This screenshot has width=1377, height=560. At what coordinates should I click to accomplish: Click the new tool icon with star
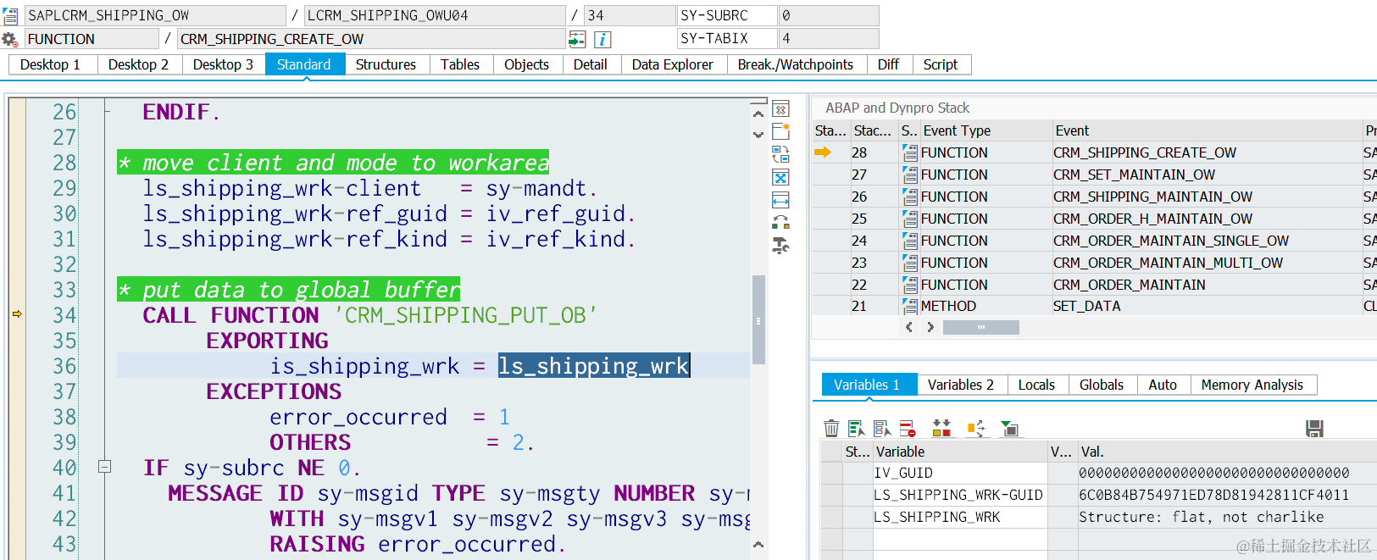780,131
